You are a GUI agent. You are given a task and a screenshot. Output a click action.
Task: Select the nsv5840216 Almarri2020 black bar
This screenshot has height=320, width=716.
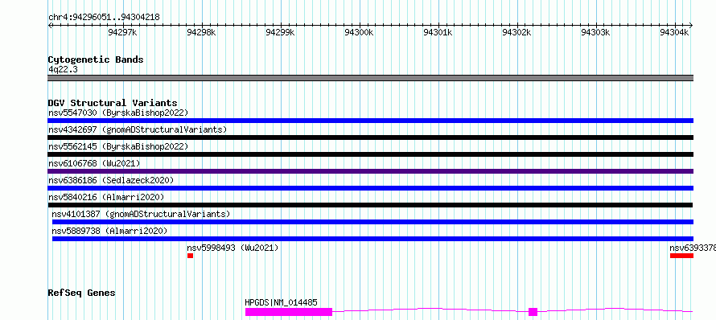370,205
